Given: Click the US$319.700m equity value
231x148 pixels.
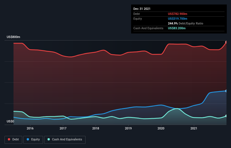Looking at the screenshot, I should coord(178,19).
